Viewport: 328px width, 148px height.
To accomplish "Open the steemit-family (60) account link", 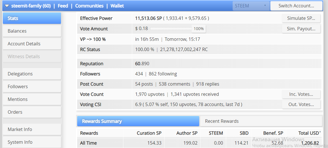I will coord(31,6).
